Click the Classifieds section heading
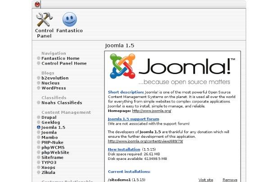264x182 pixels. [x=54, y=98]
